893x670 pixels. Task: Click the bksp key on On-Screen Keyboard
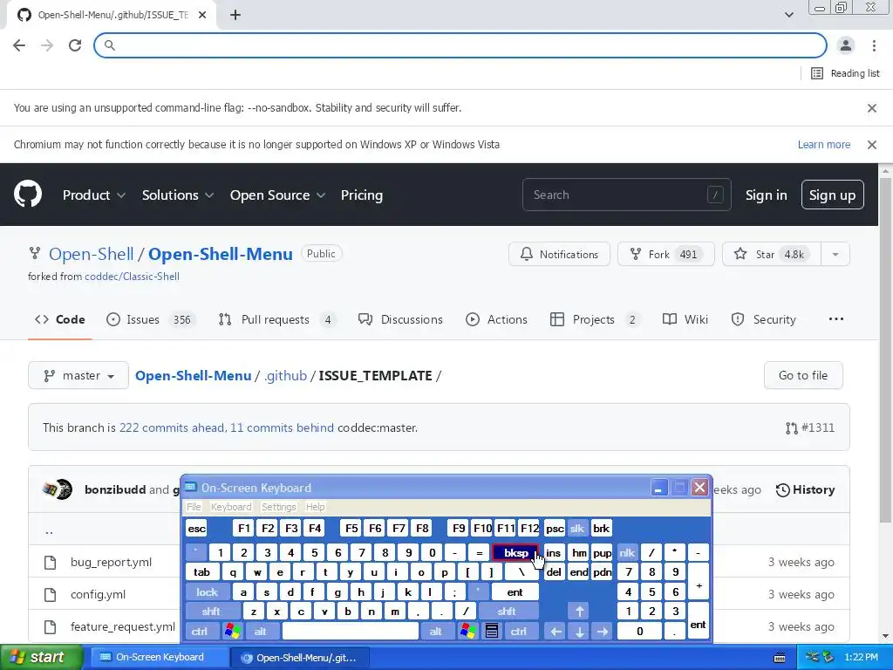(x=515, y=552)
